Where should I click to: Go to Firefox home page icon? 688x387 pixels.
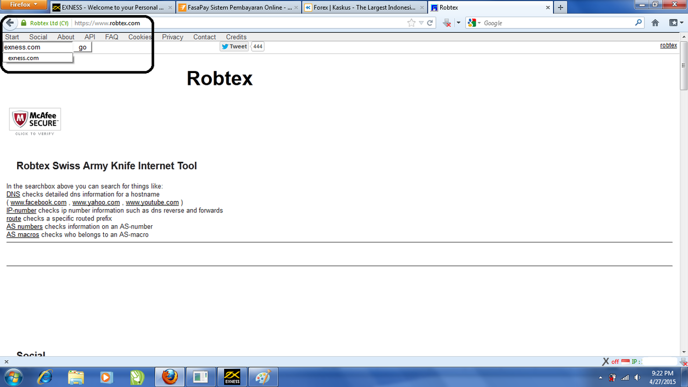pos(655,23)
